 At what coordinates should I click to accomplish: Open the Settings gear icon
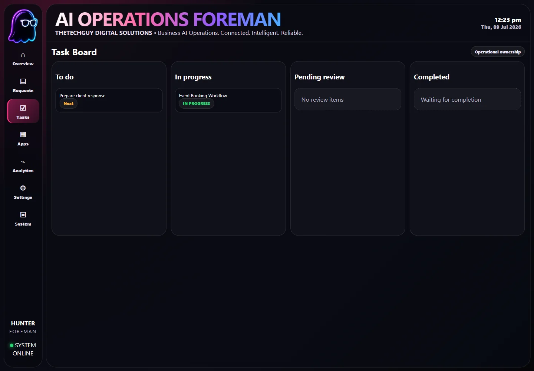(x=23, y=188)
